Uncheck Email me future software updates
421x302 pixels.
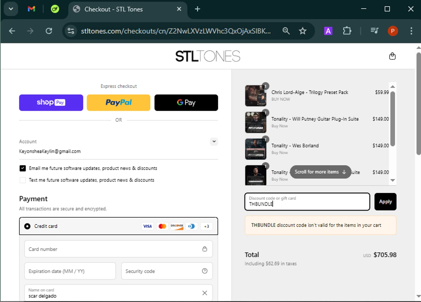(23, 168)
